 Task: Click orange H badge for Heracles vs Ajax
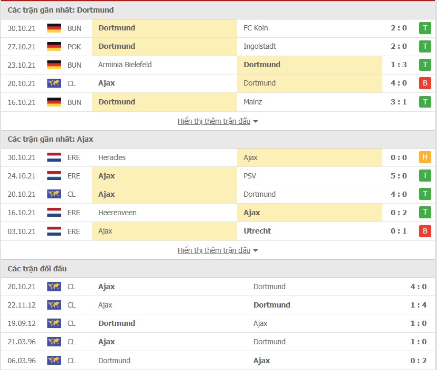point(424,157)
